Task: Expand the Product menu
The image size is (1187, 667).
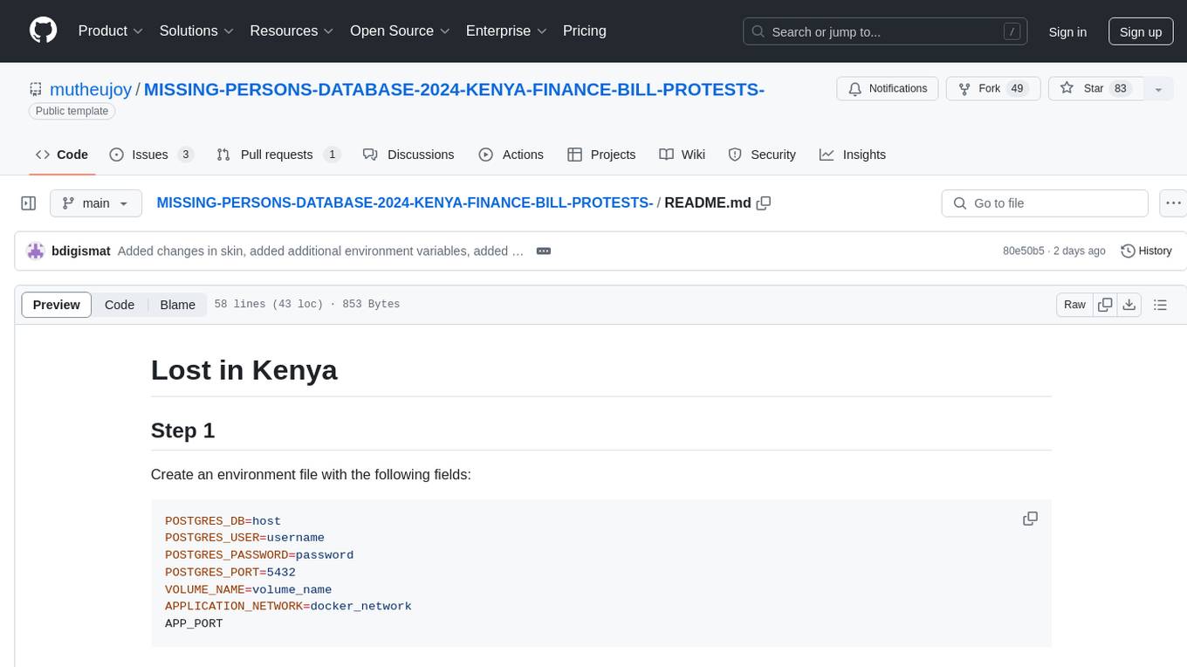Action: pyautogui.click(x=111, y=31)
